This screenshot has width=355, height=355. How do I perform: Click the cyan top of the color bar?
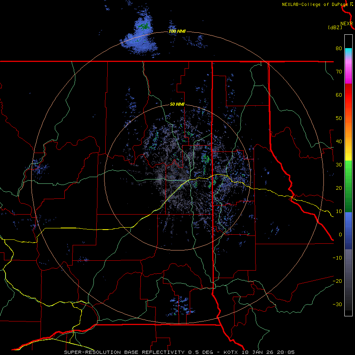coord(348,52)
